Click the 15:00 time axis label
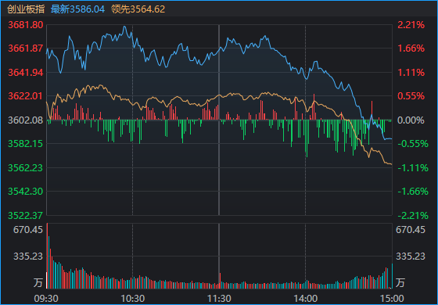The height and width of the screenshot is (305, 438). pyautogui.click(x=391, y=299)
